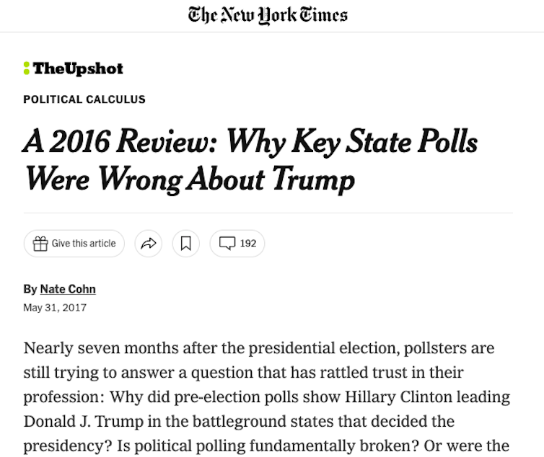Click The New York Times logo

pos(268,15)
